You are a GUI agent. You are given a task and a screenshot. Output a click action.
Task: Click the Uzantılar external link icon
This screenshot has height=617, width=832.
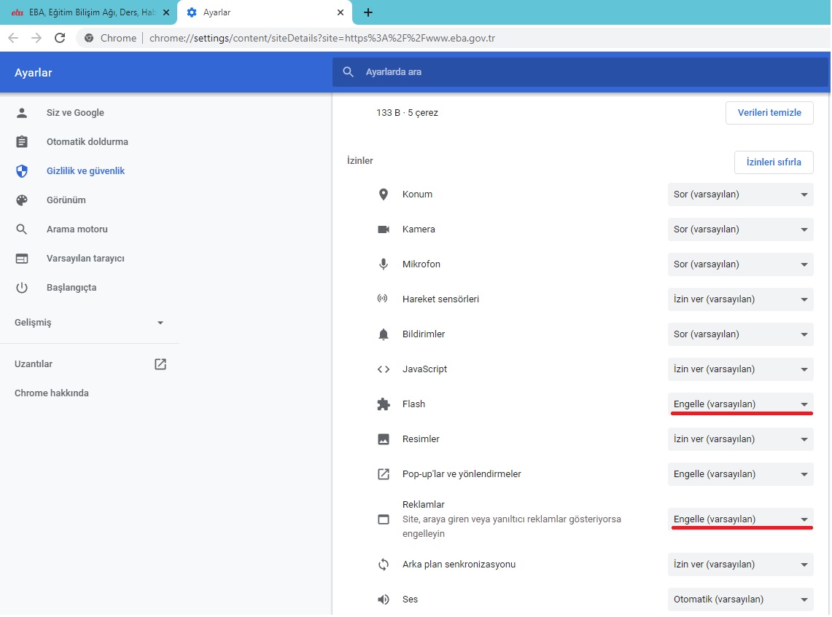tap(160, 364)
